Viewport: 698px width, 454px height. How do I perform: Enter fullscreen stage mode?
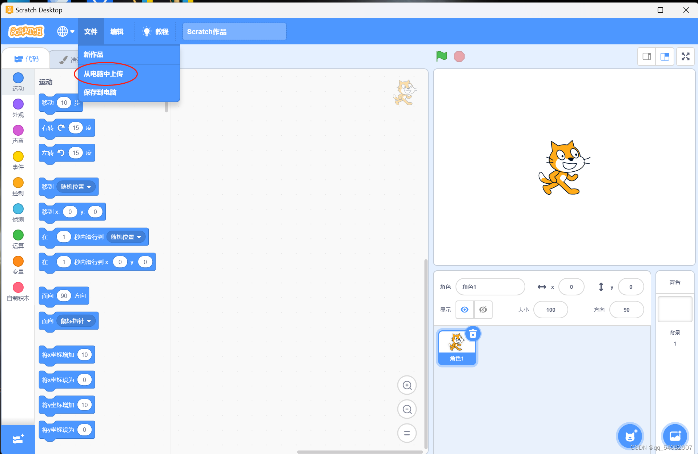[685, 56]
